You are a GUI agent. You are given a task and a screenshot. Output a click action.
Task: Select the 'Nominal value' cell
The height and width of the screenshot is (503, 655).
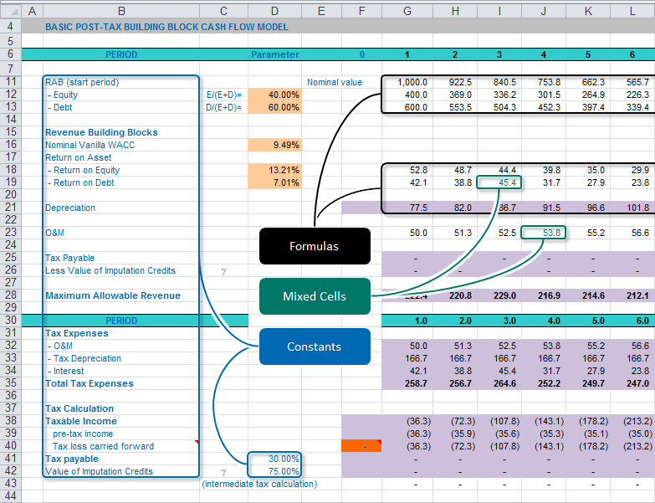pyautogui.click(x=335, y=82)
